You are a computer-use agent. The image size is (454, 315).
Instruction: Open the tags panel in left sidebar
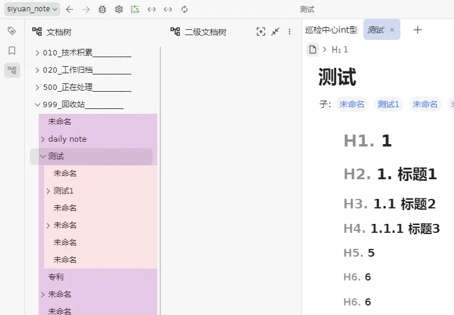pos(11,31)
